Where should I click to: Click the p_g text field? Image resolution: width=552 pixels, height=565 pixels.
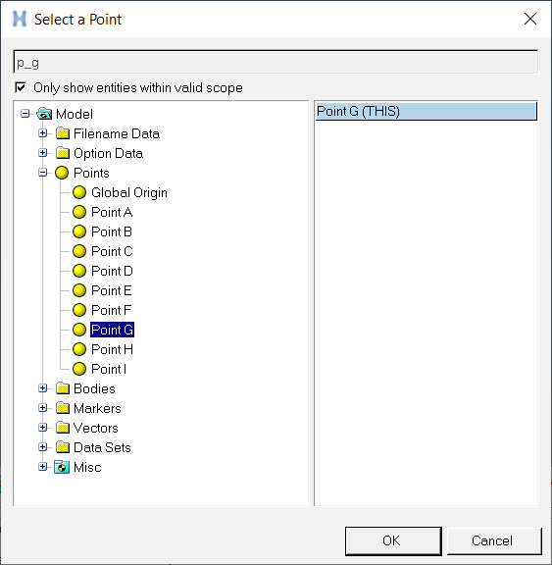click(x=276, y=63)
